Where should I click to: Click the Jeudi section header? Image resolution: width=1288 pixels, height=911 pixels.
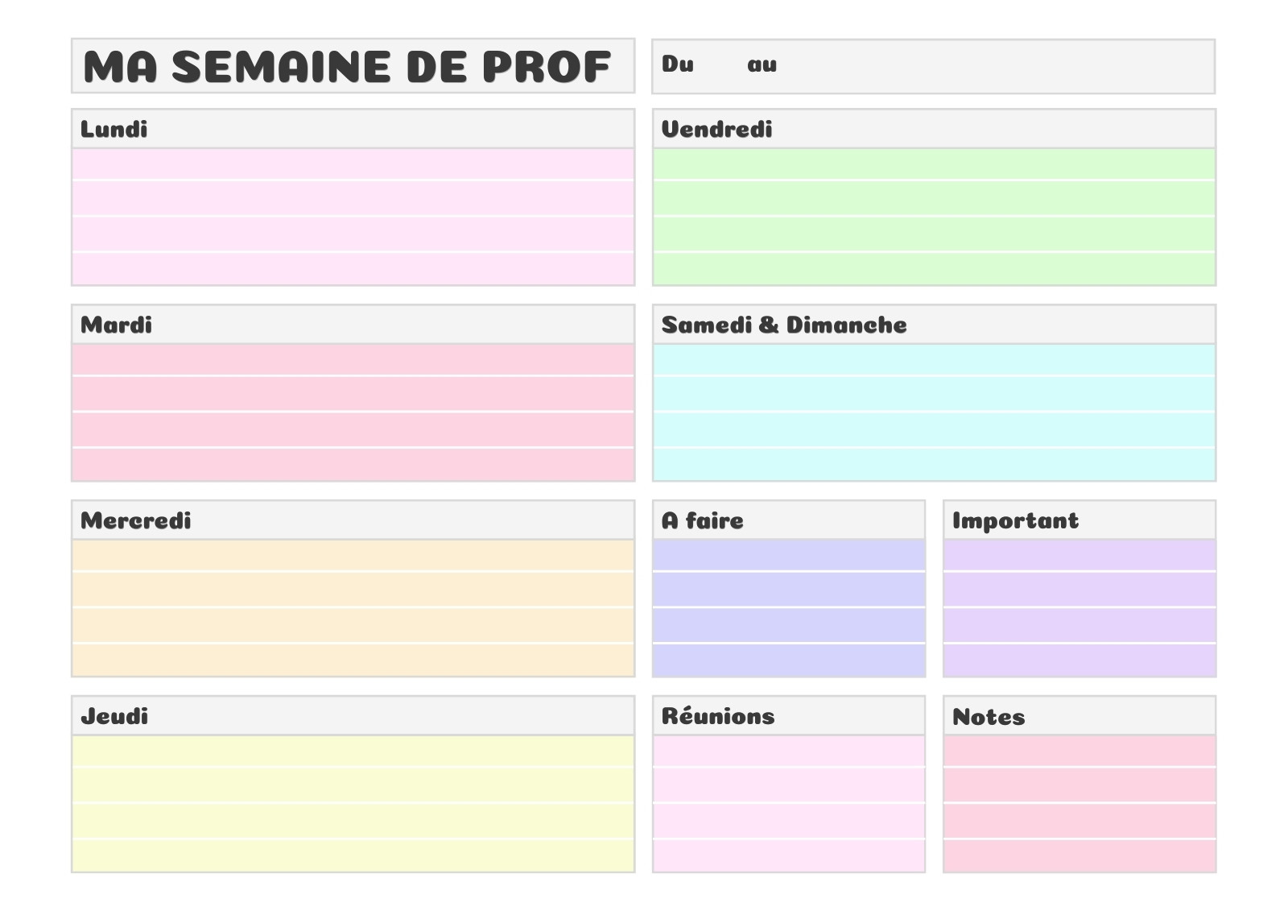353,716
